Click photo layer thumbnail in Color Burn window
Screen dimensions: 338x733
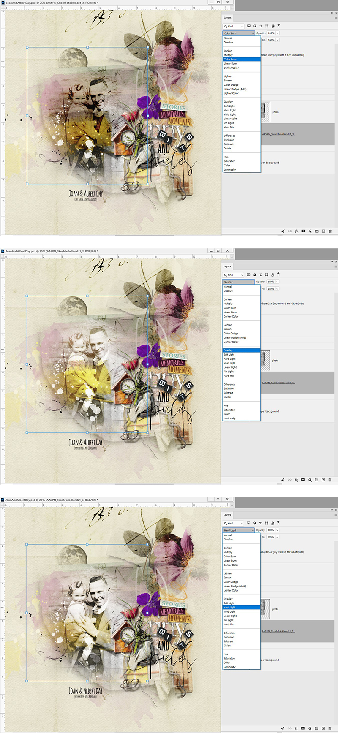coord(265,112)
